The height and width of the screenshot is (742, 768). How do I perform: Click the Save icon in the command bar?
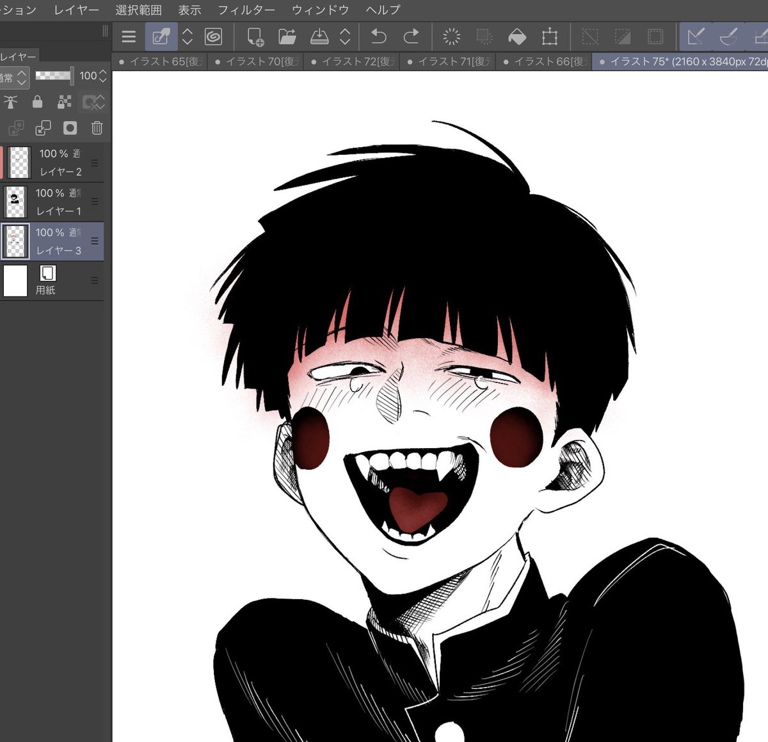[x=319, y=36]
